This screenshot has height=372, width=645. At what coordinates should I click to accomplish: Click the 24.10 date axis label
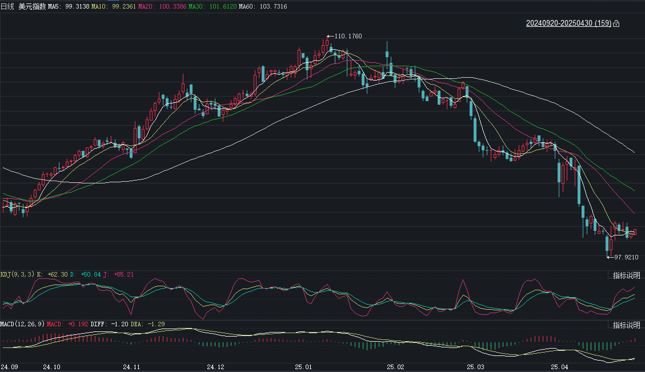[x=51, y=367]
